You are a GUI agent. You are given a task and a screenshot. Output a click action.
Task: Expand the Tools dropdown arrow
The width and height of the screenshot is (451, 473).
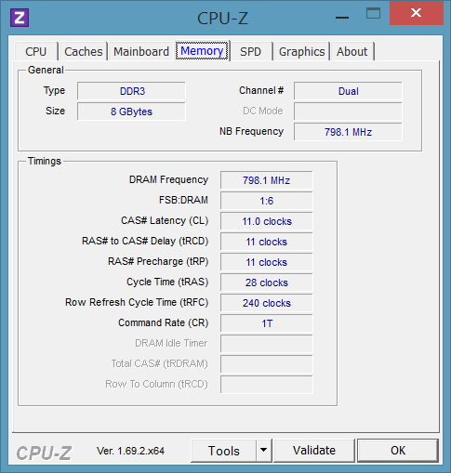coord(264,451)
